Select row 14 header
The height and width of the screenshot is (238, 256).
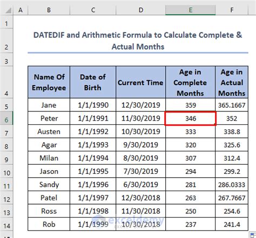tap(6, 224)
